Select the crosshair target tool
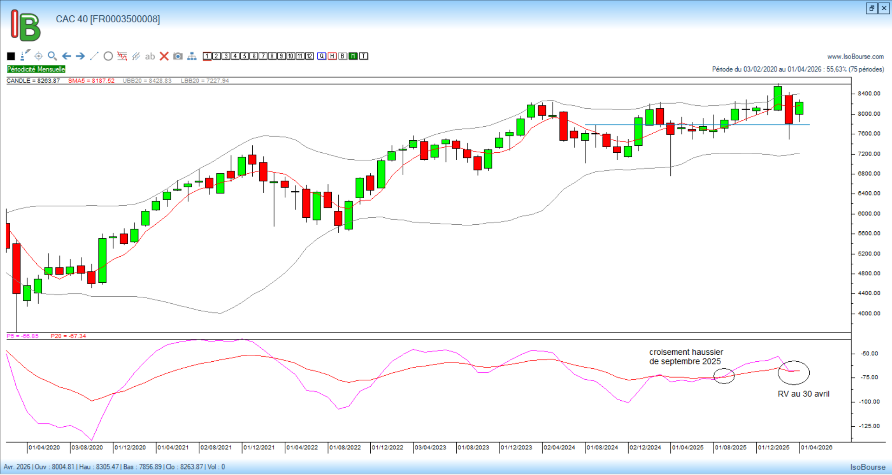Image resolution: width=892 pixels, height=475 pixels. [39, 56]
